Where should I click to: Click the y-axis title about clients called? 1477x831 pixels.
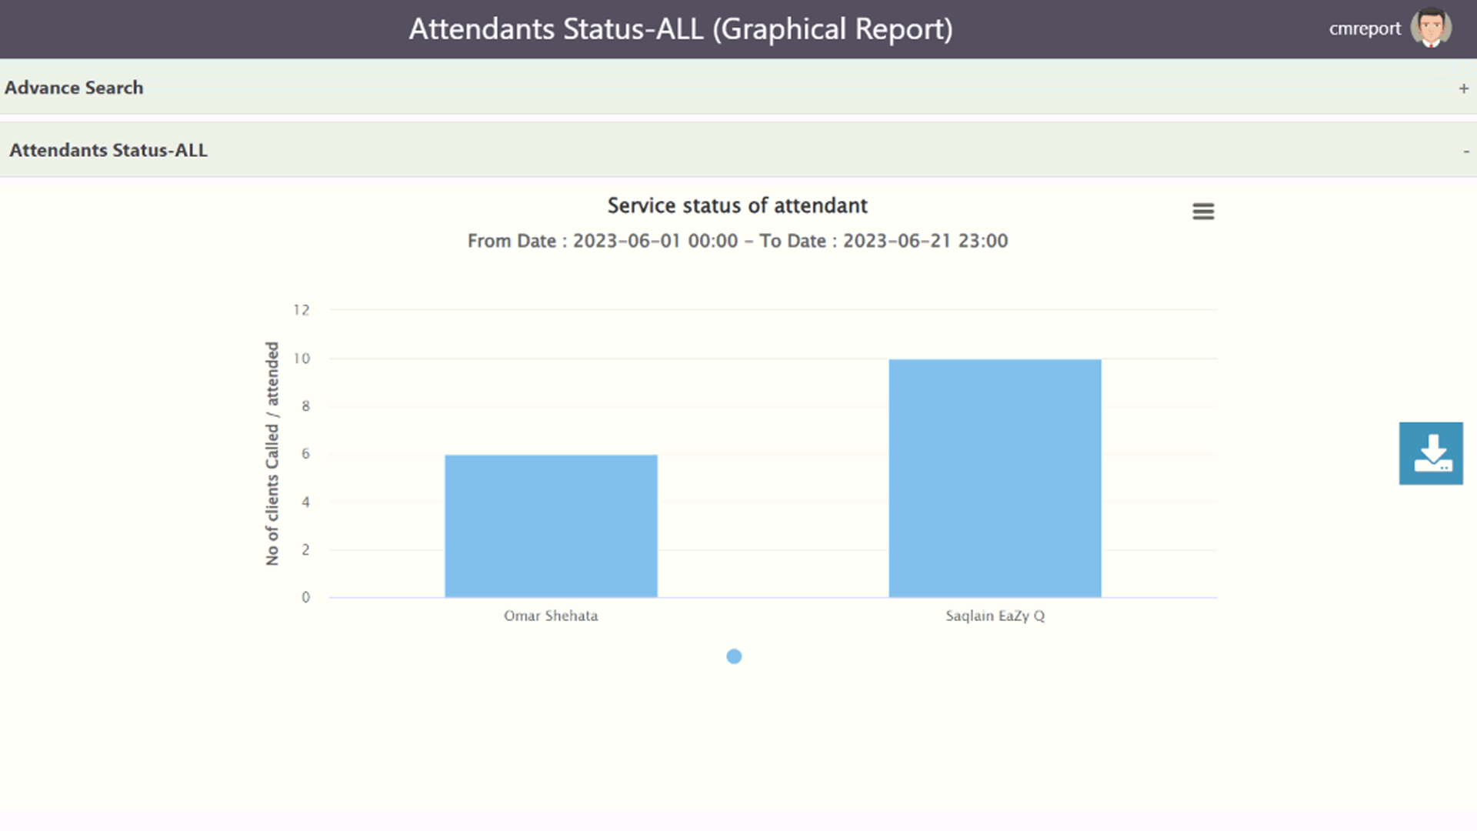pyautogui.click(x=272, y=454)
